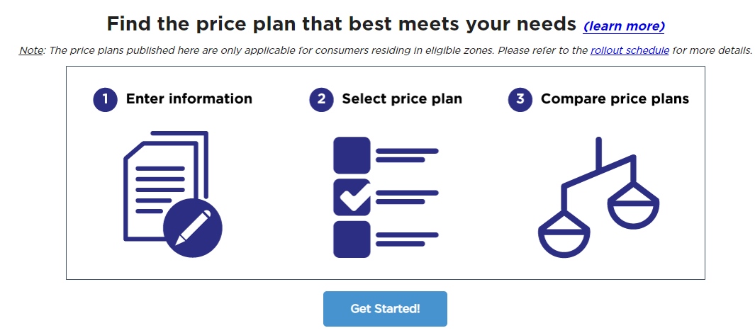Click the round pencil edit badge

tap(193, 227)
